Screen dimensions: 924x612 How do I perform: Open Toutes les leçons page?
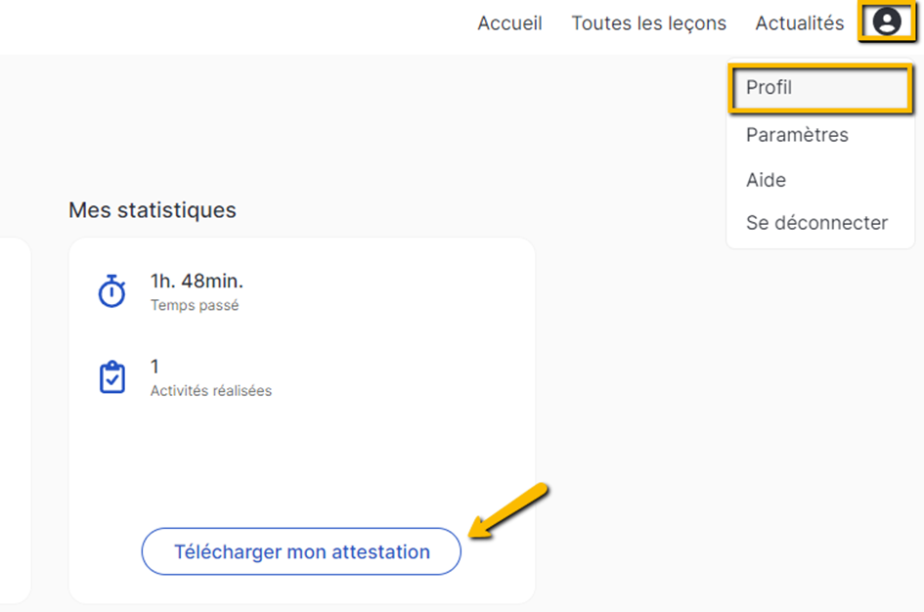click(649, 22)
